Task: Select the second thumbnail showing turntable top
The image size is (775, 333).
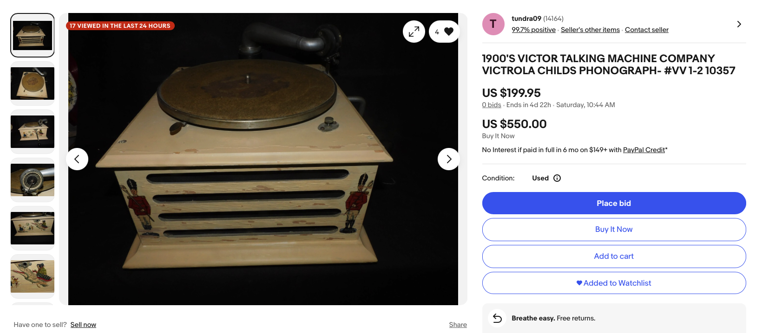Action: [x=33, y=83]
